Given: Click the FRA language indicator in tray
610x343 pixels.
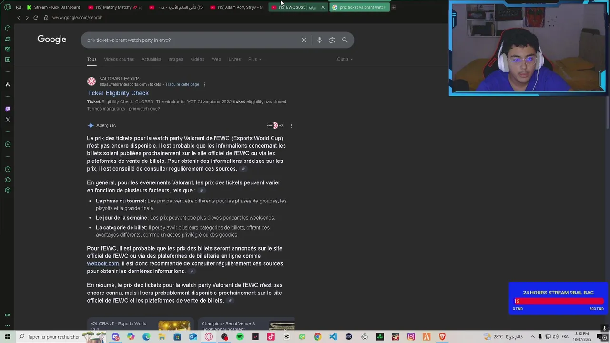Looking at the screenshot, I should click(565, 337).
